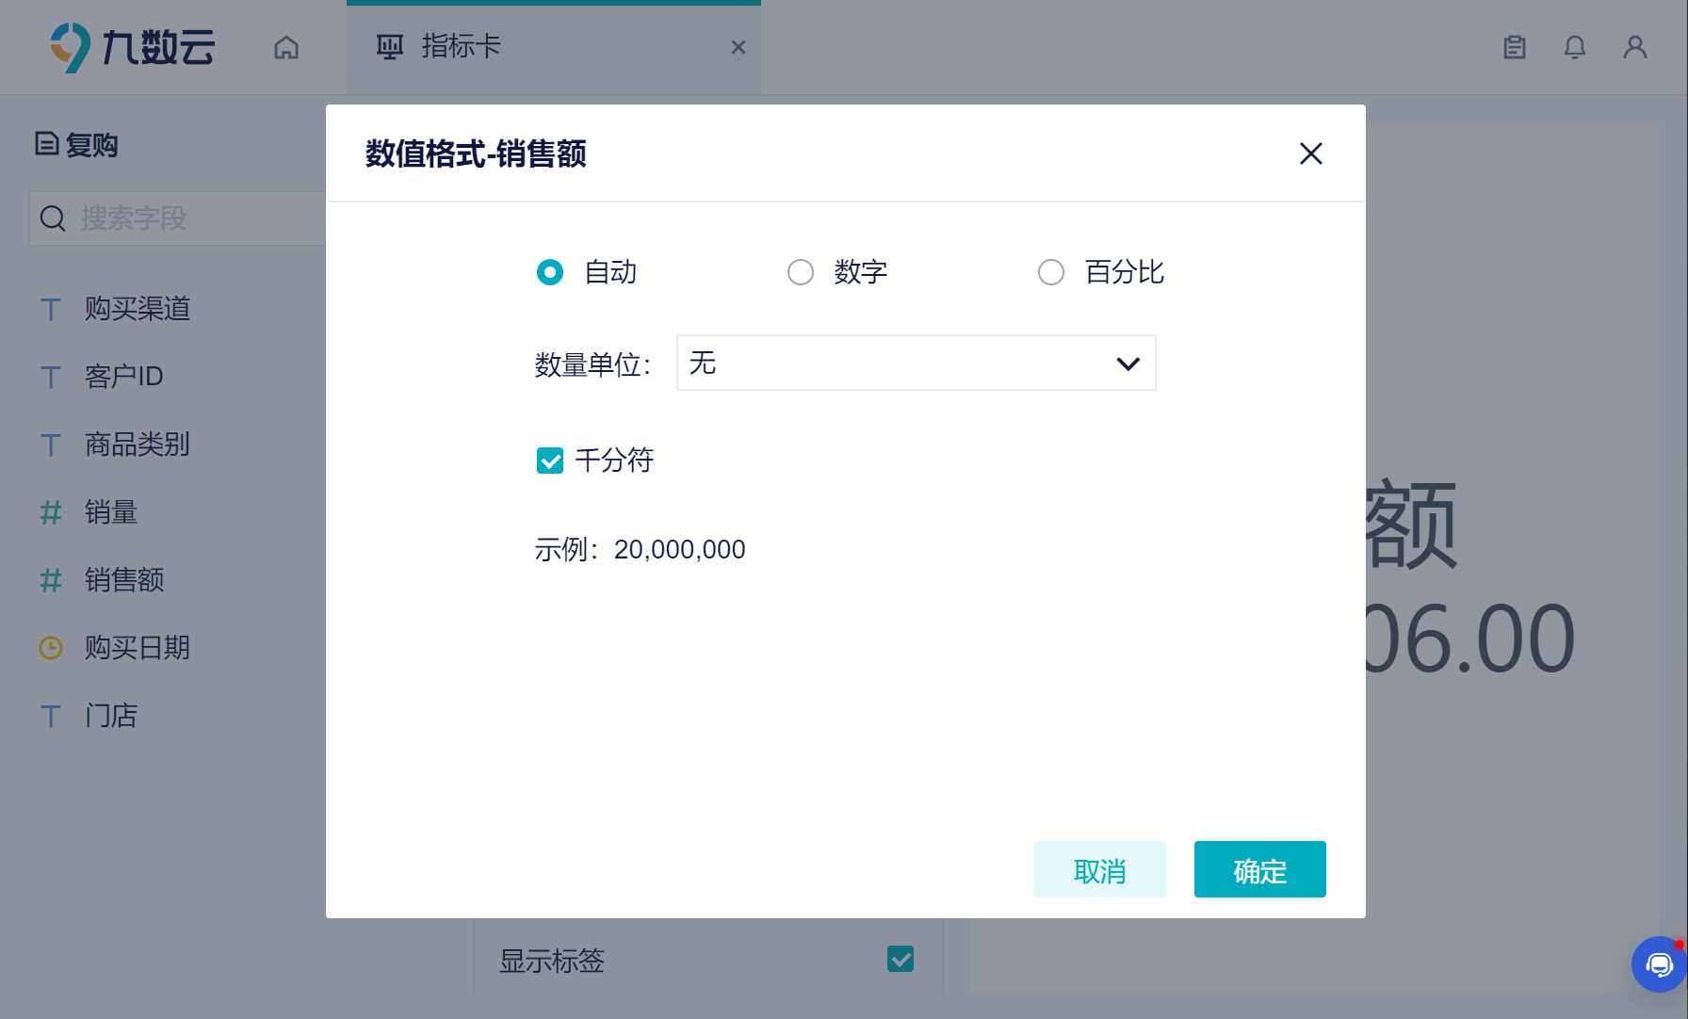This screenshot has width=1688, height=1019.
Task: Uncheck the 千分符 checkbox
Action: click(550, 461)
